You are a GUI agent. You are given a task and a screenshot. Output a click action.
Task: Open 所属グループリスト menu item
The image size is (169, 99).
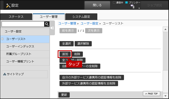pos(25,54)
